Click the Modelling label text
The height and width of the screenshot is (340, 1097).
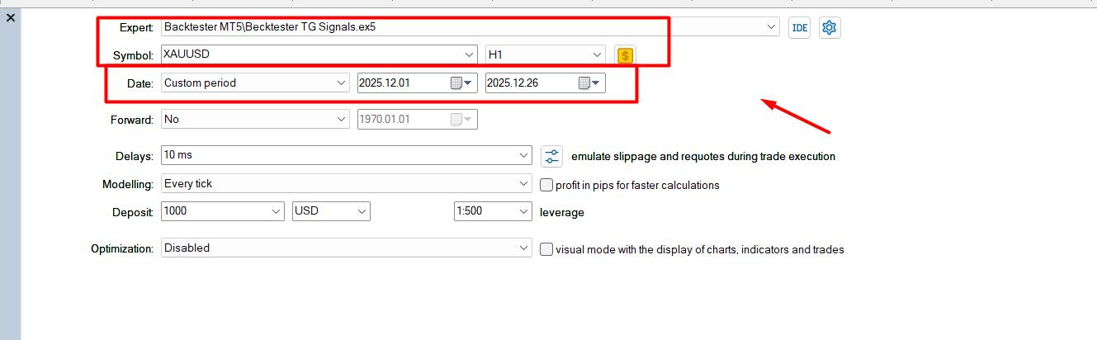click(128, 184)
